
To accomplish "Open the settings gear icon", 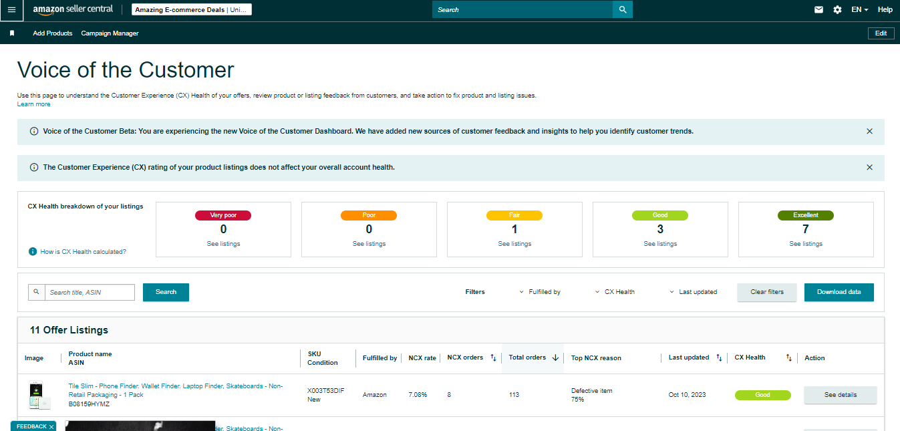I will click(x=837, y=10).
